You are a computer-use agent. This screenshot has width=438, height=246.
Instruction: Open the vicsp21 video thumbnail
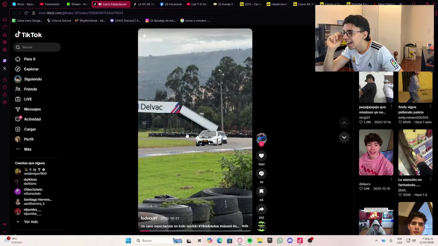(x=376, y=87)
